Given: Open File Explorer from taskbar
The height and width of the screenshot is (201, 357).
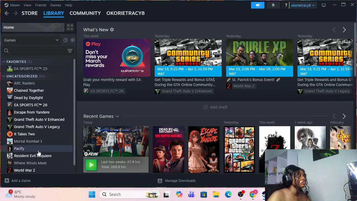Looking at the screenshot, I should (216, 194).
